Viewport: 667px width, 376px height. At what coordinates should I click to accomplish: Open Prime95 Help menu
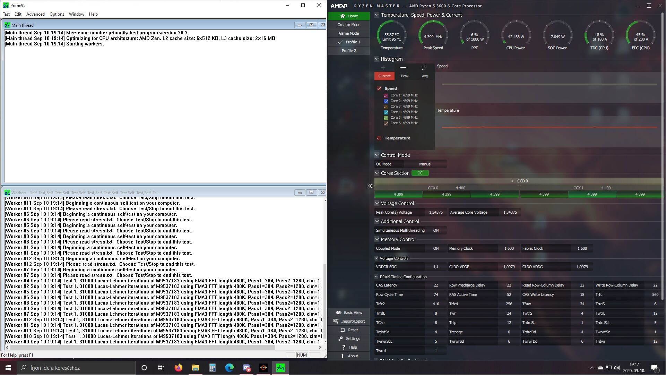[94, 14]
